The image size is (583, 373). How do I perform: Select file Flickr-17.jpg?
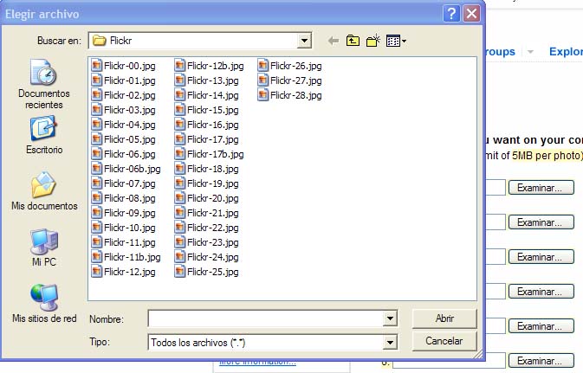pyautogui.click(x=207, y=139)
